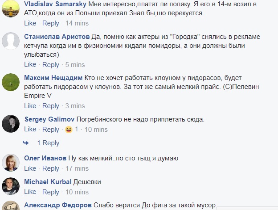The height and width of the screenshot is (210, 278).
Task: Click Sergey Galimov's profile photo
Action: (x=11, y=123)
